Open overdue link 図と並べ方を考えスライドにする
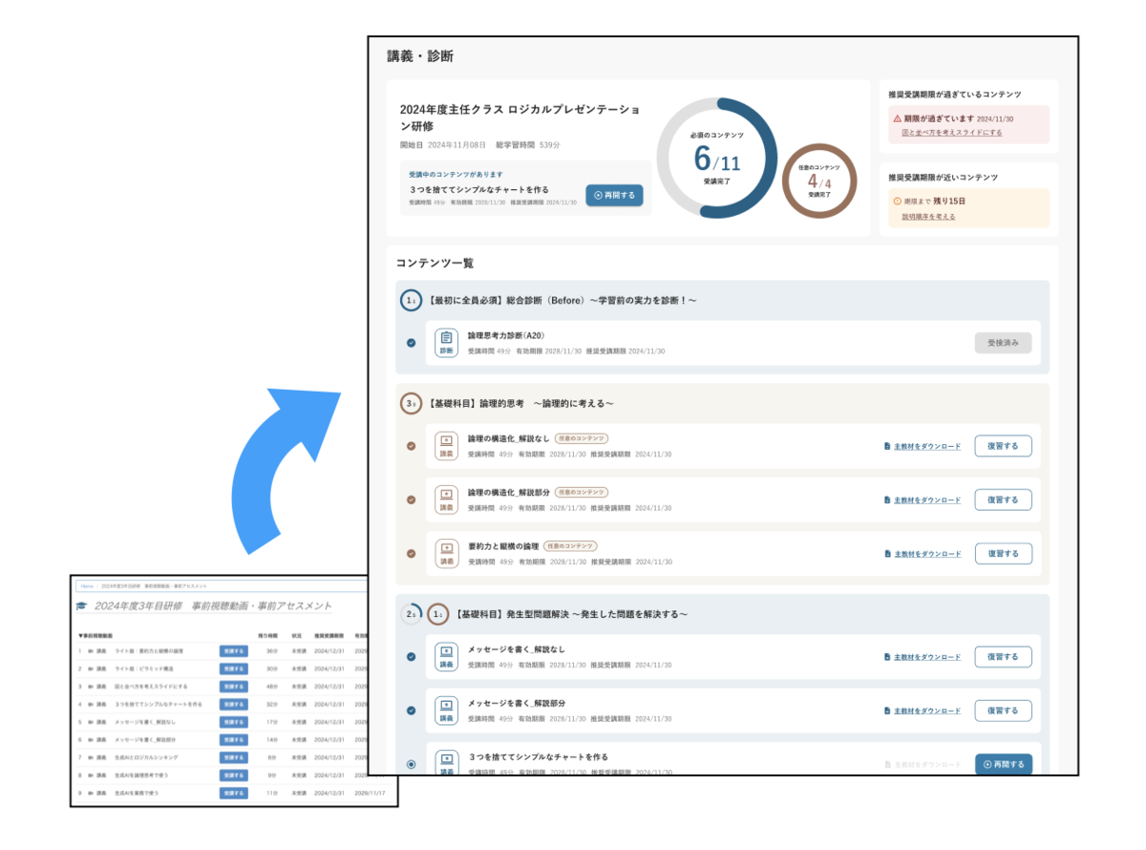Image resolution: width=1146 pixels, height=850 pixels. (x=952, y=133)
